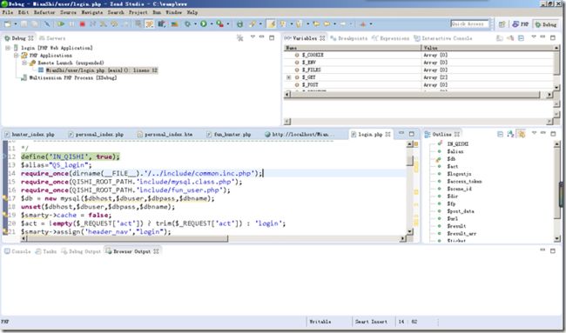Click the editor horizontal scrollbar thumb
The height and width of the screenshot is (333, 566).
[x=127, y=238]
